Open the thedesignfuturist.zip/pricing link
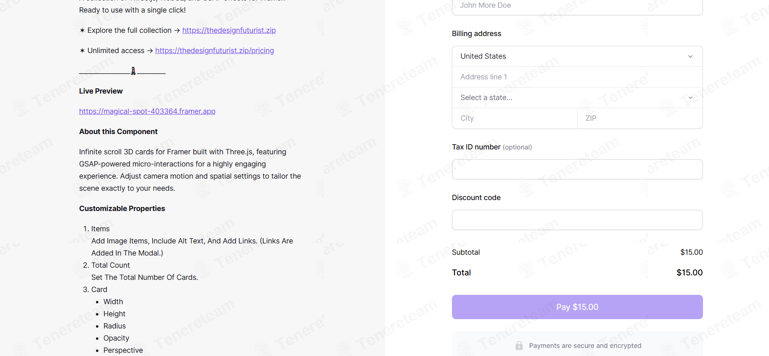The image size is (769, 356). coord(215,51)
